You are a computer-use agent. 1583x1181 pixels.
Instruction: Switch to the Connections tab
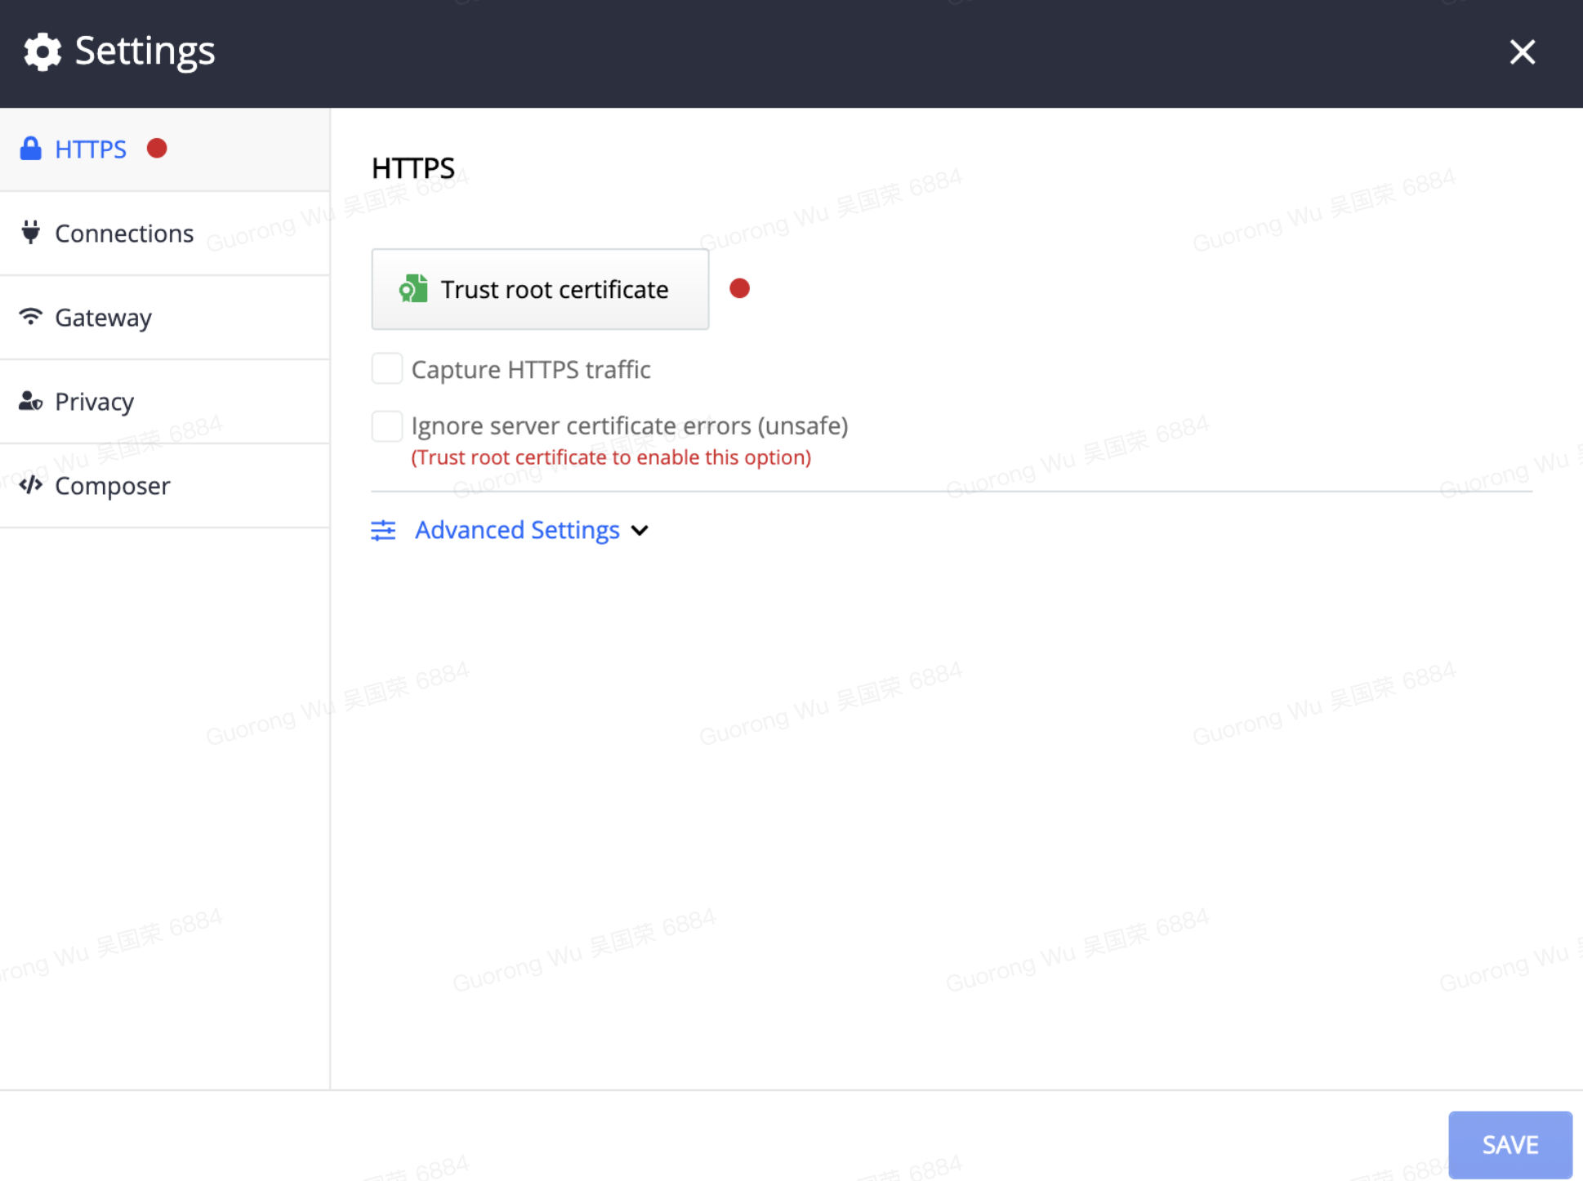(x=124, y=234)
